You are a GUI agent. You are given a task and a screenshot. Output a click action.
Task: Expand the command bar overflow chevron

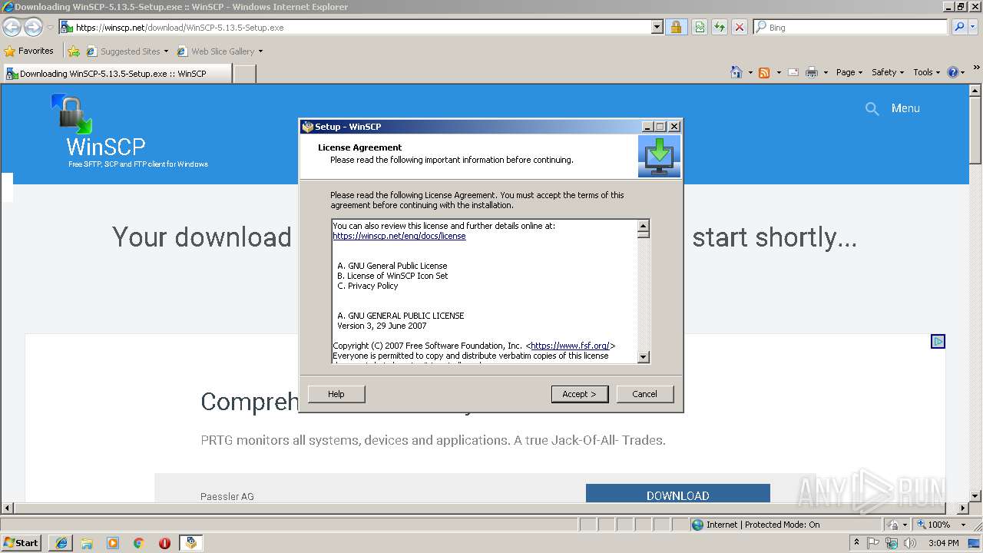tap(976, 68)
